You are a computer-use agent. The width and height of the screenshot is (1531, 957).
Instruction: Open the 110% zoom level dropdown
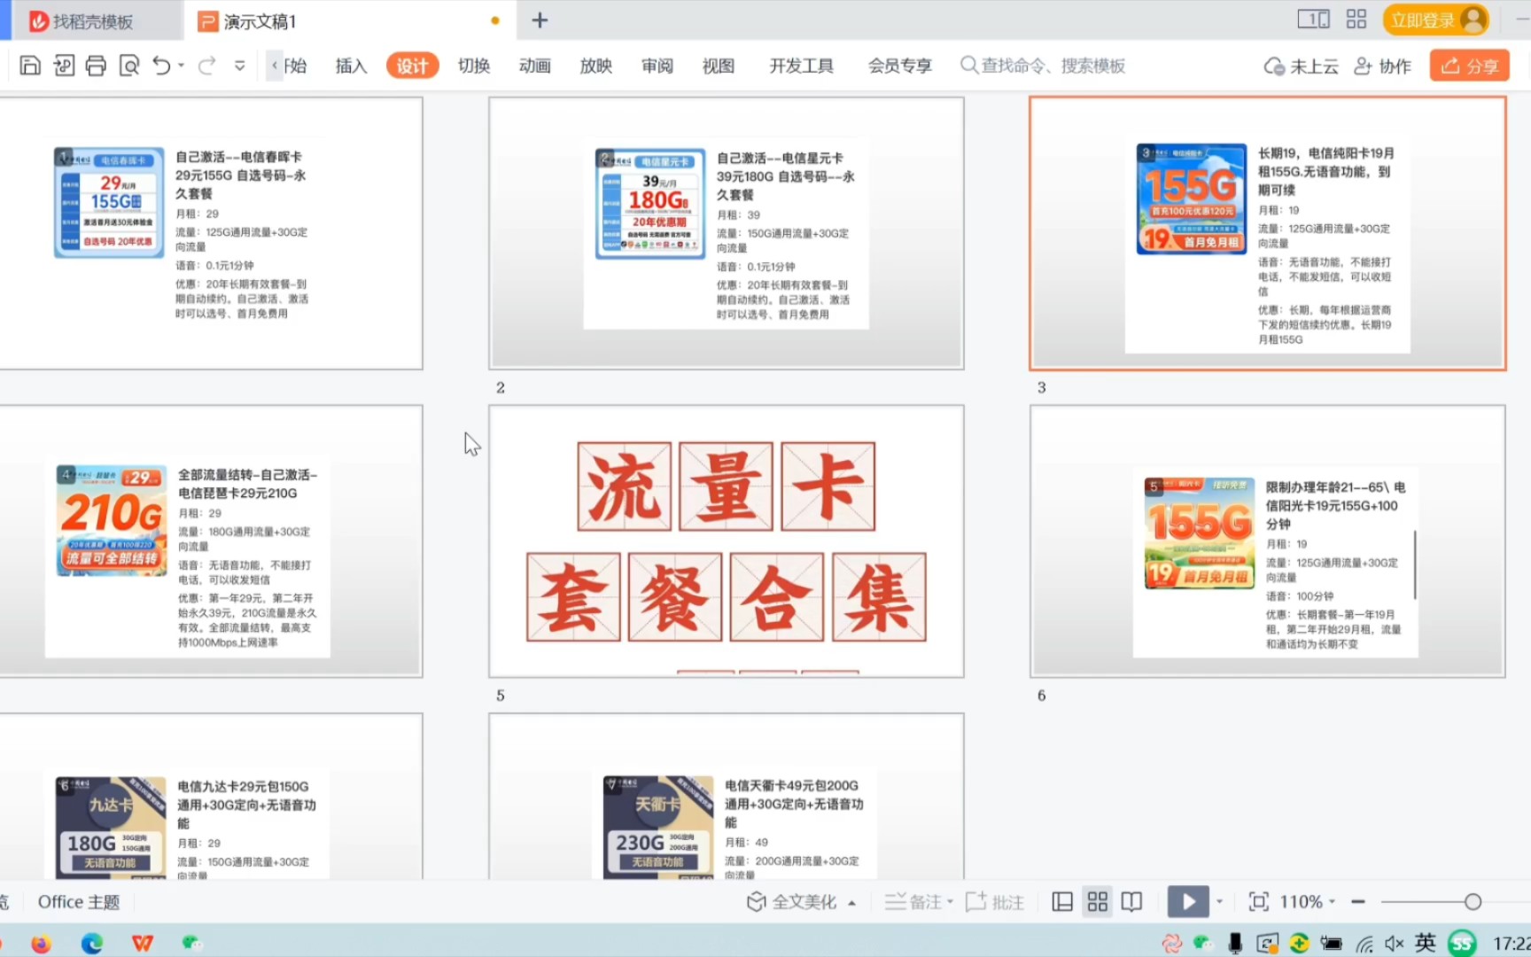click(1308, 902)
